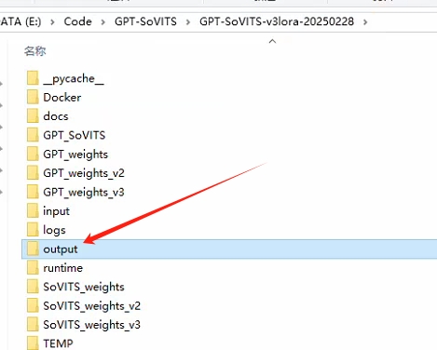
Task: Select the docs folder name
Action: coord(56,116)
